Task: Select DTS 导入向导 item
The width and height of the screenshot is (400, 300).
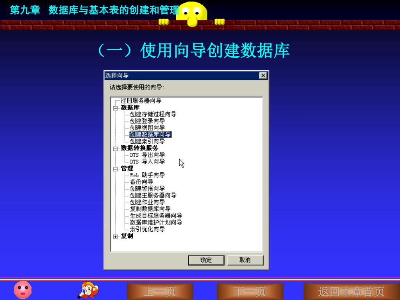Action: pos(147,161)
